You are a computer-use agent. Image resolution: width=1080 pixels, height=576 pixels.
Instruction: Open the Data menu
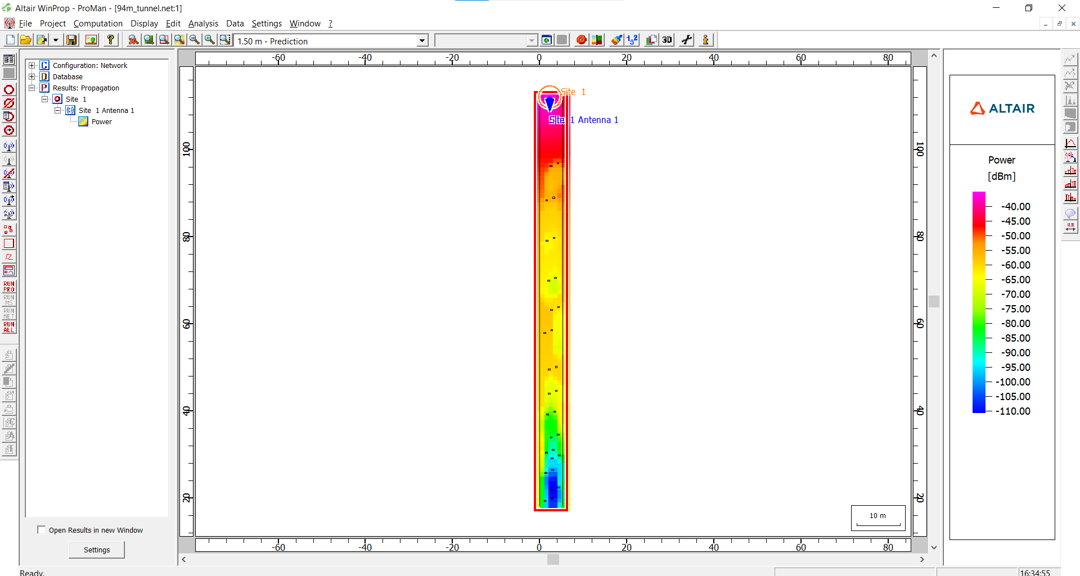click(x=235, y=24)
